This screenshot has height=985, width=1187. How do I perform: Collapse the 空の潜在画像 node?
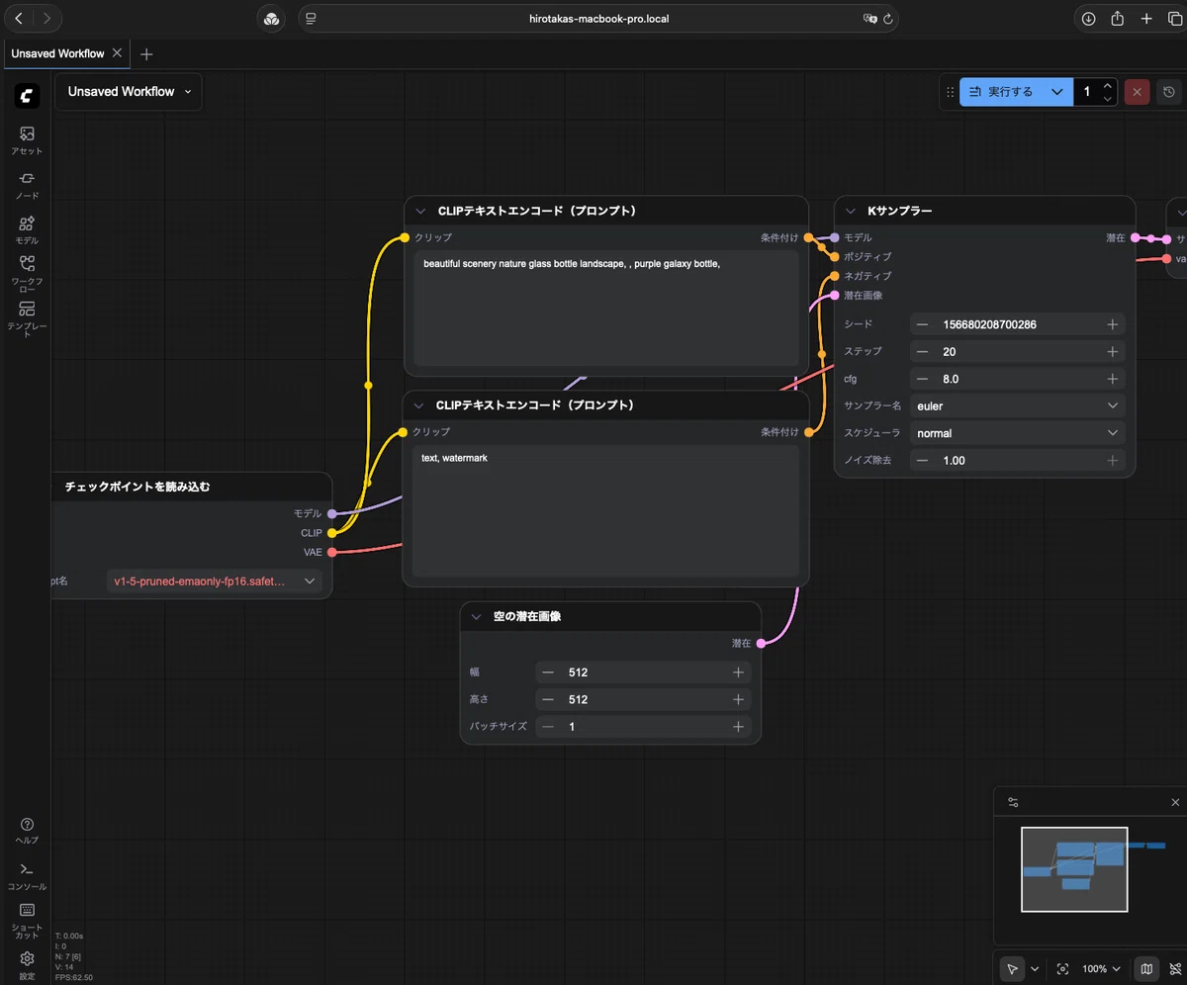tap(476, 616)
